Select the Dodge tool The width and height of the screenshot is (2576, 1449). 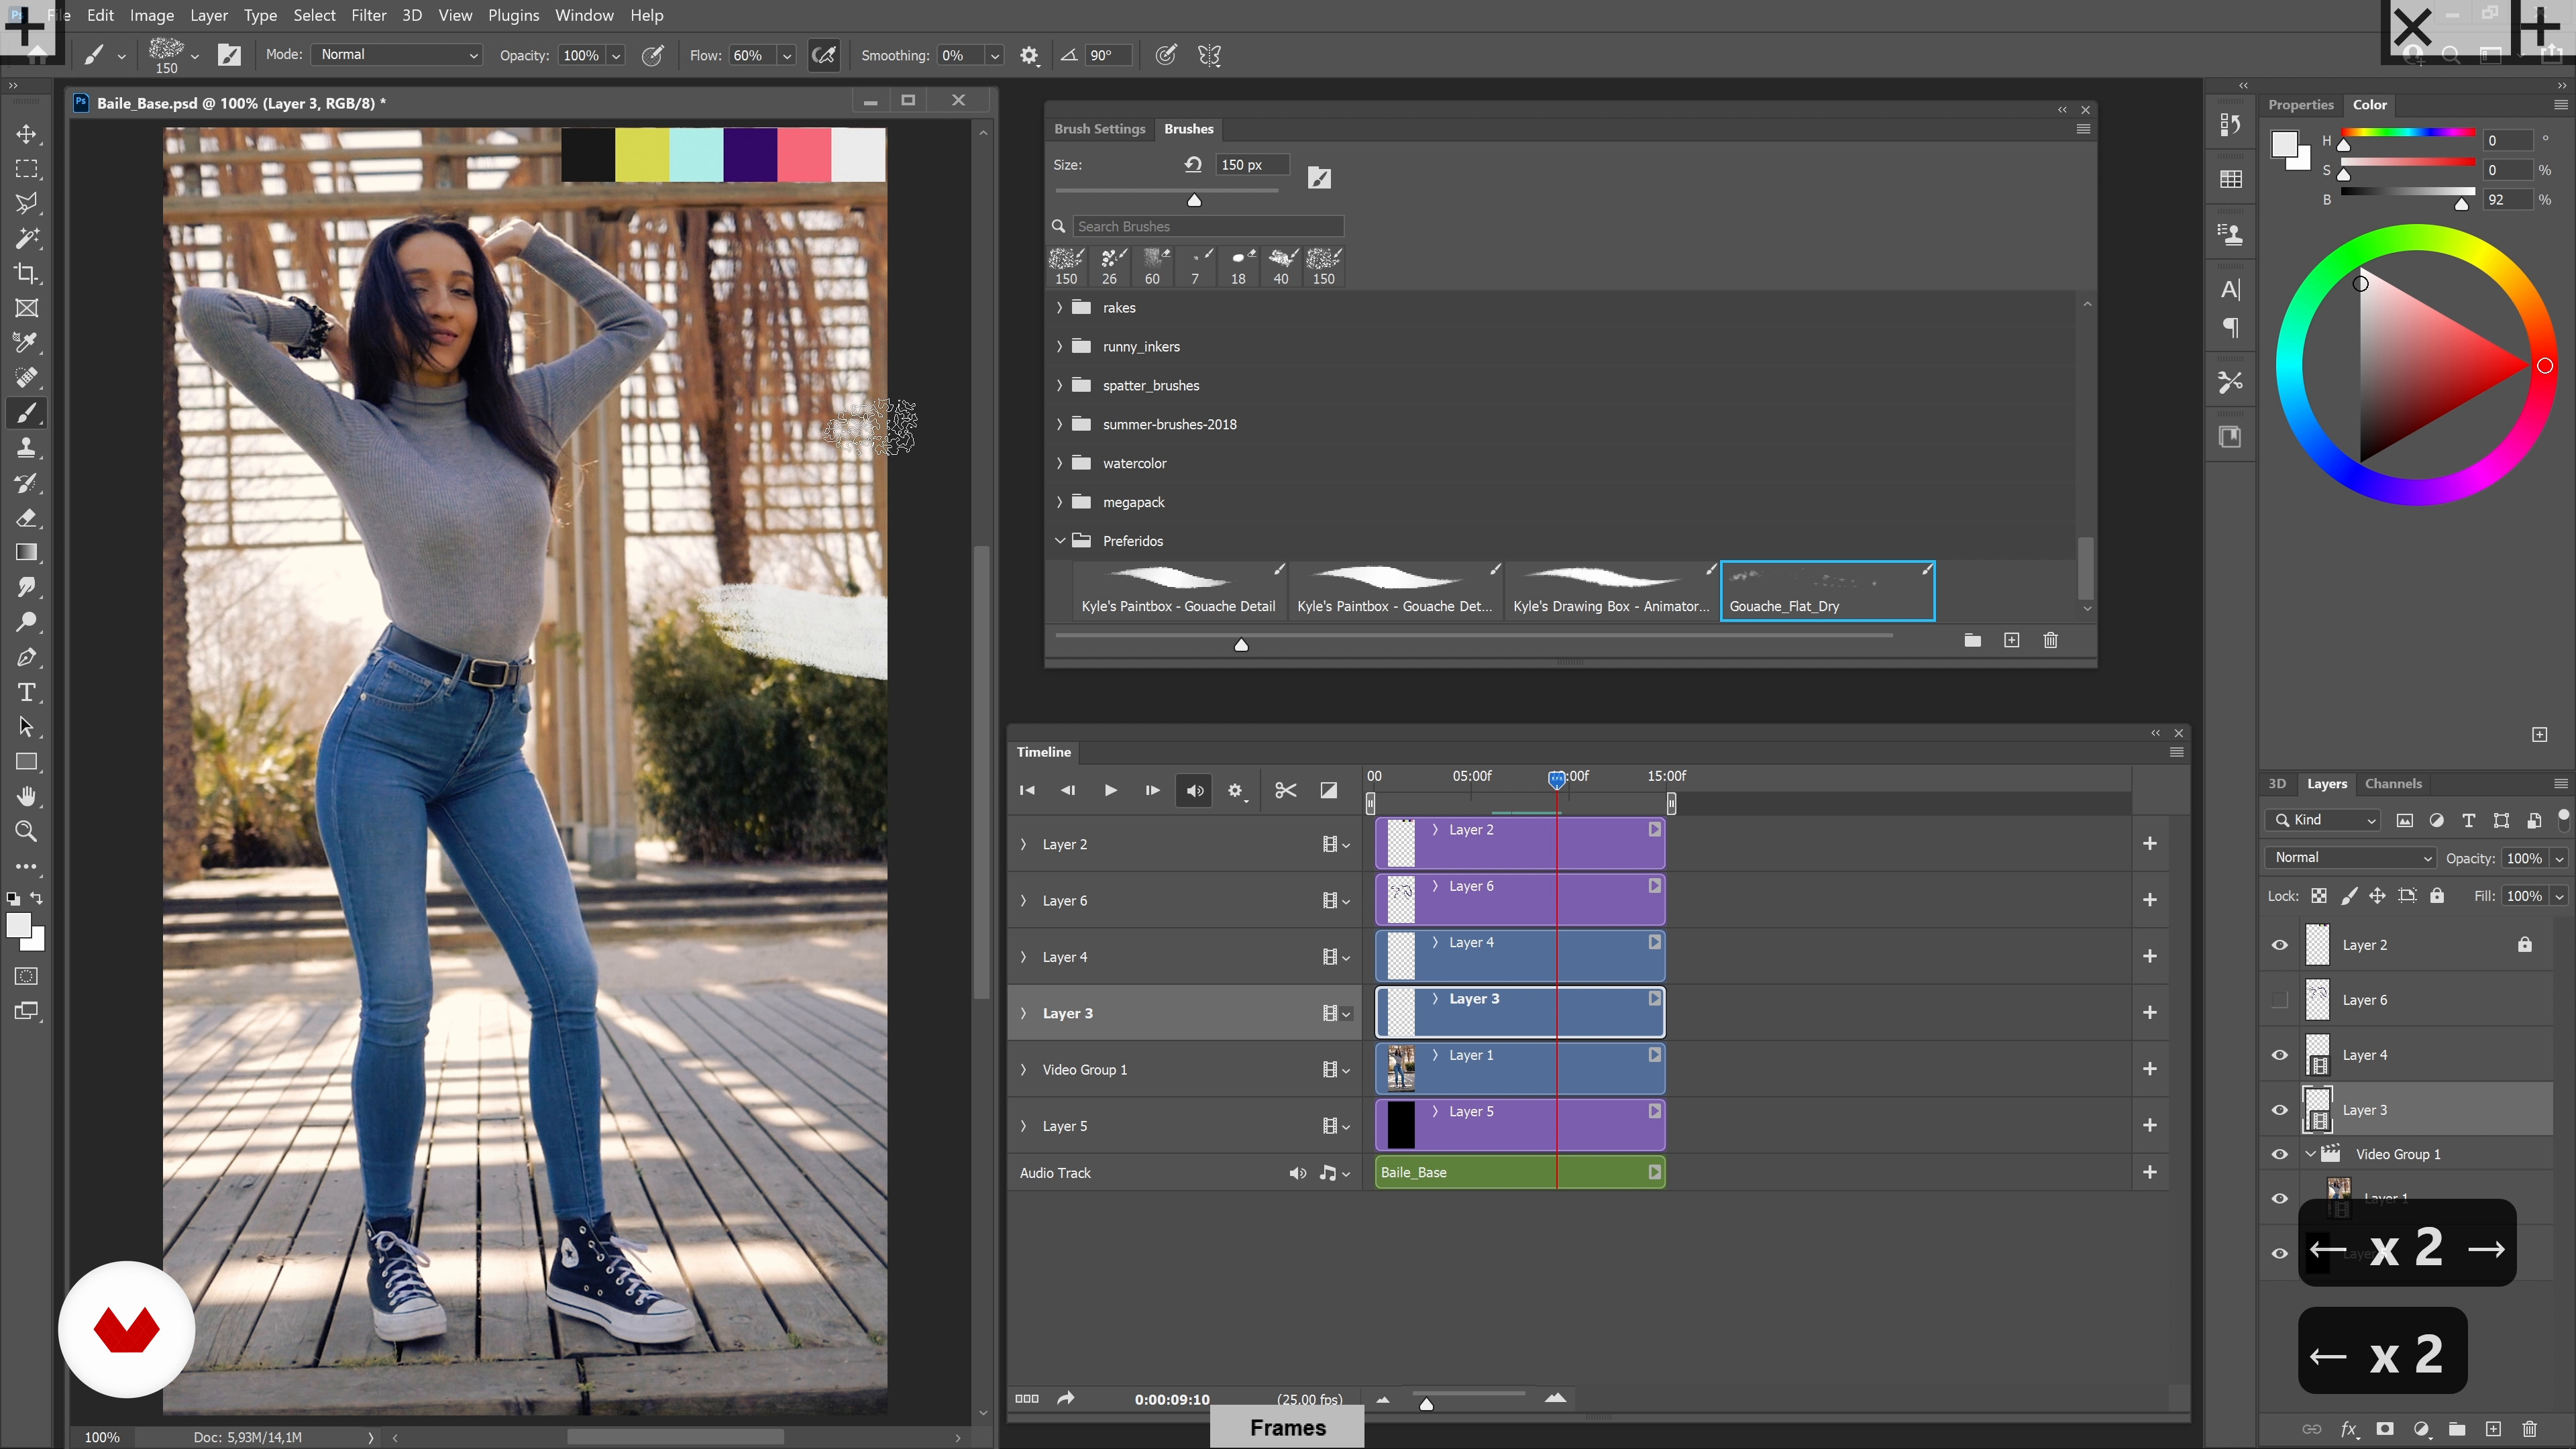coord(27,622)
